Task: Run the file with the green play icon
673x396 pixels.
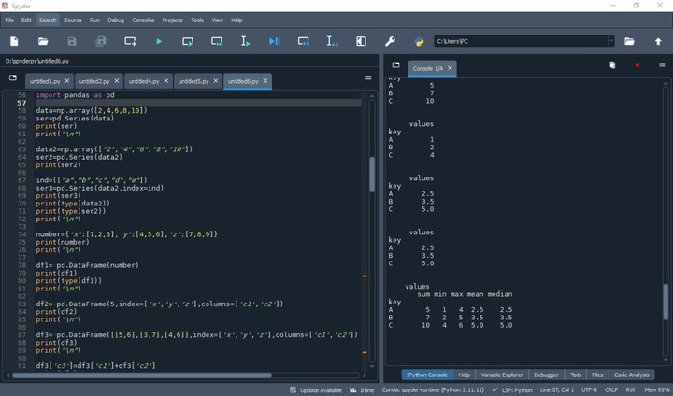Action: pos(159,41)
